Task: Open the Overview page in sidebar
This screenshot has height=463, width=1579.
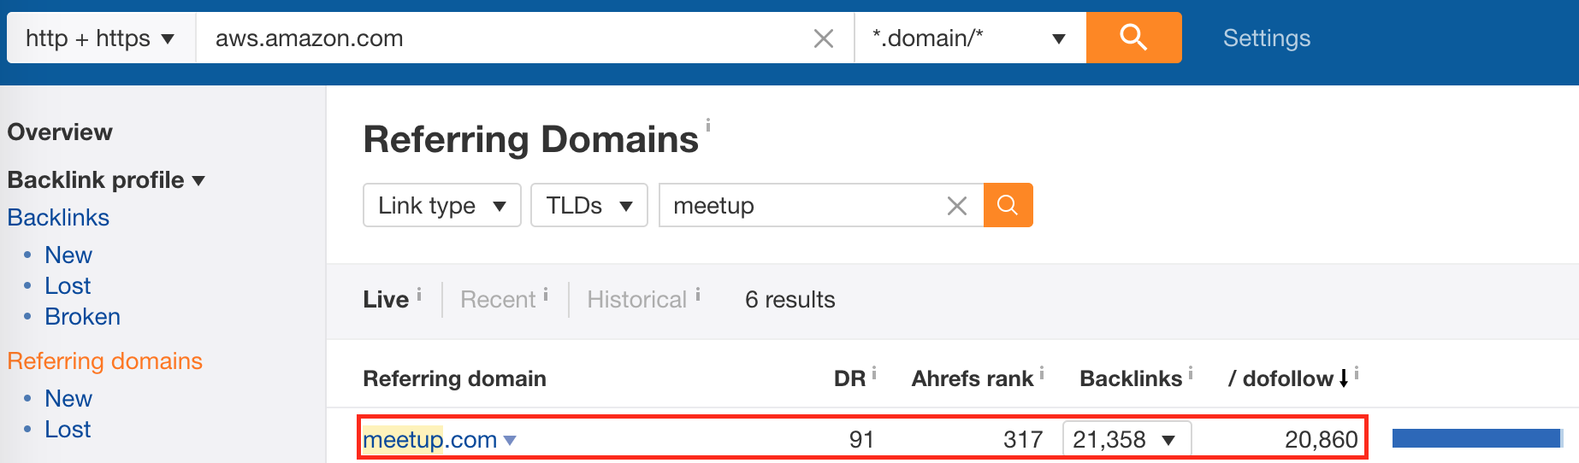Action: [60, 132]
